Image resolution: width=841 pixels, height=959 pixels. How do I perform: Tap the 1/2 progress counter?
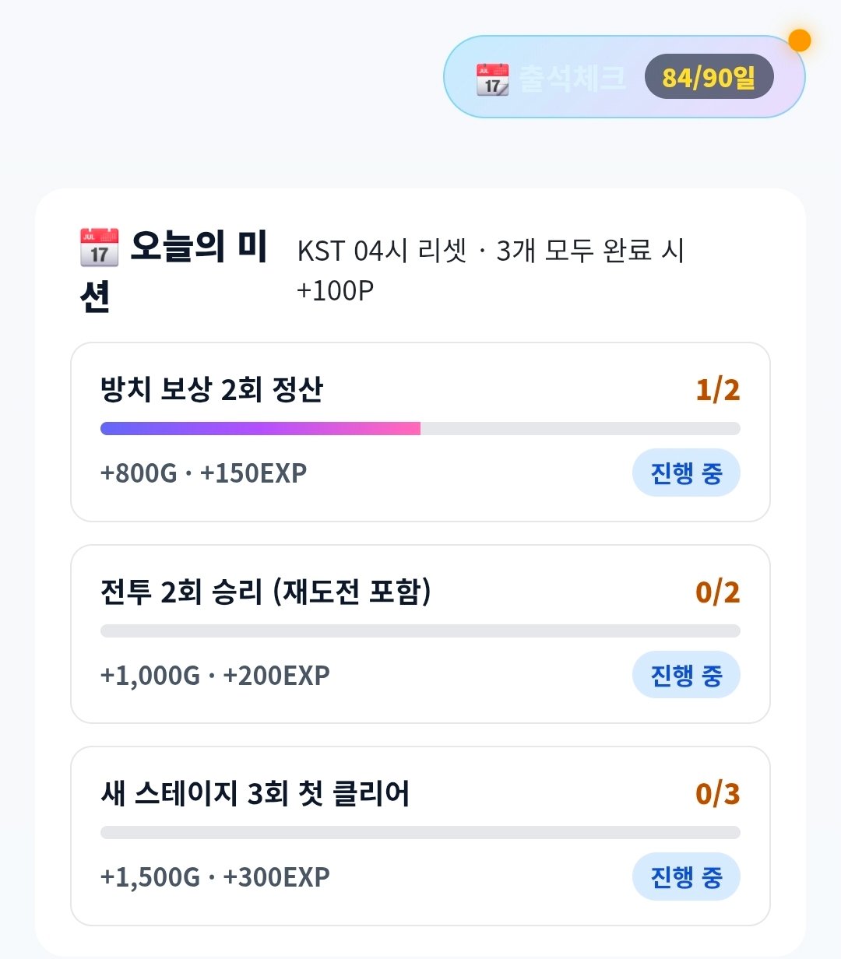[718, 389]
